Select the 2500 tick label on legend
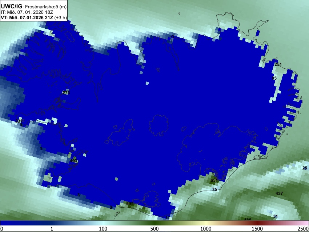309x232 pixels. point(303,229)
